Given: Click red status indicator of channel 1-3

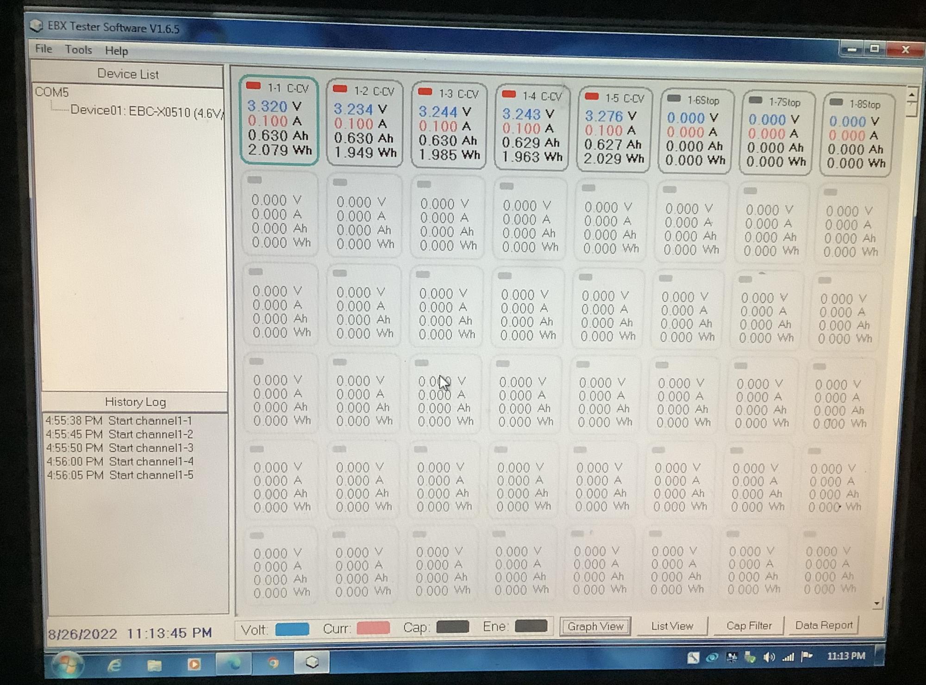Looking at the screenshot, I should [425, 92].
